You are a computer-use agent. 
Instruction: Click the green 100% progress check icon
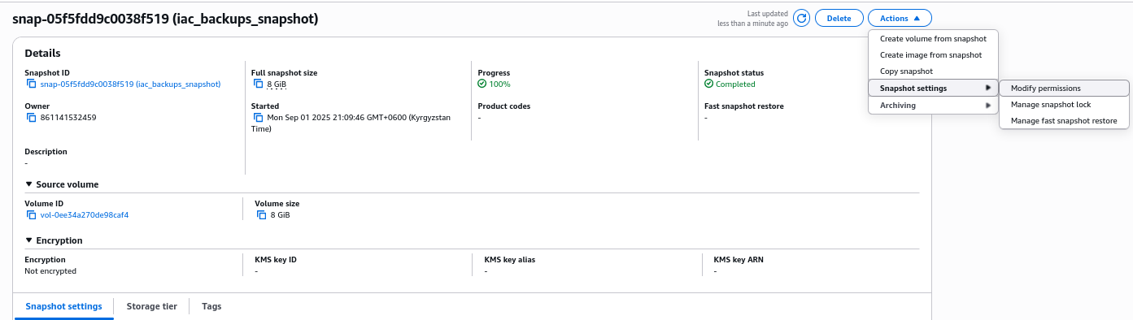[x=482, y=84]
